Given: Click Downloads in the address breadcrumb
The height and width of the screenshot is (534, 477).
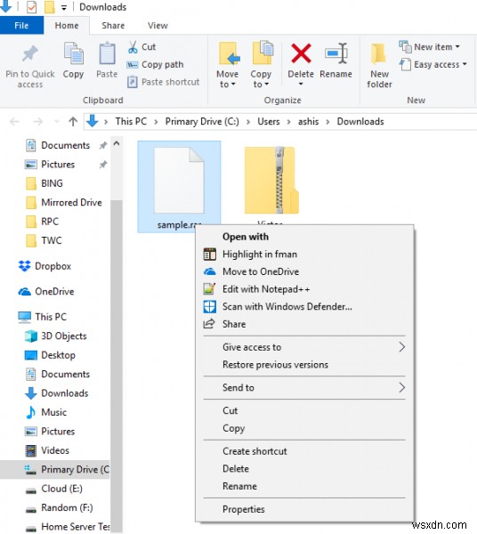Looking at the screenshot, I should (x=360, y=122).
